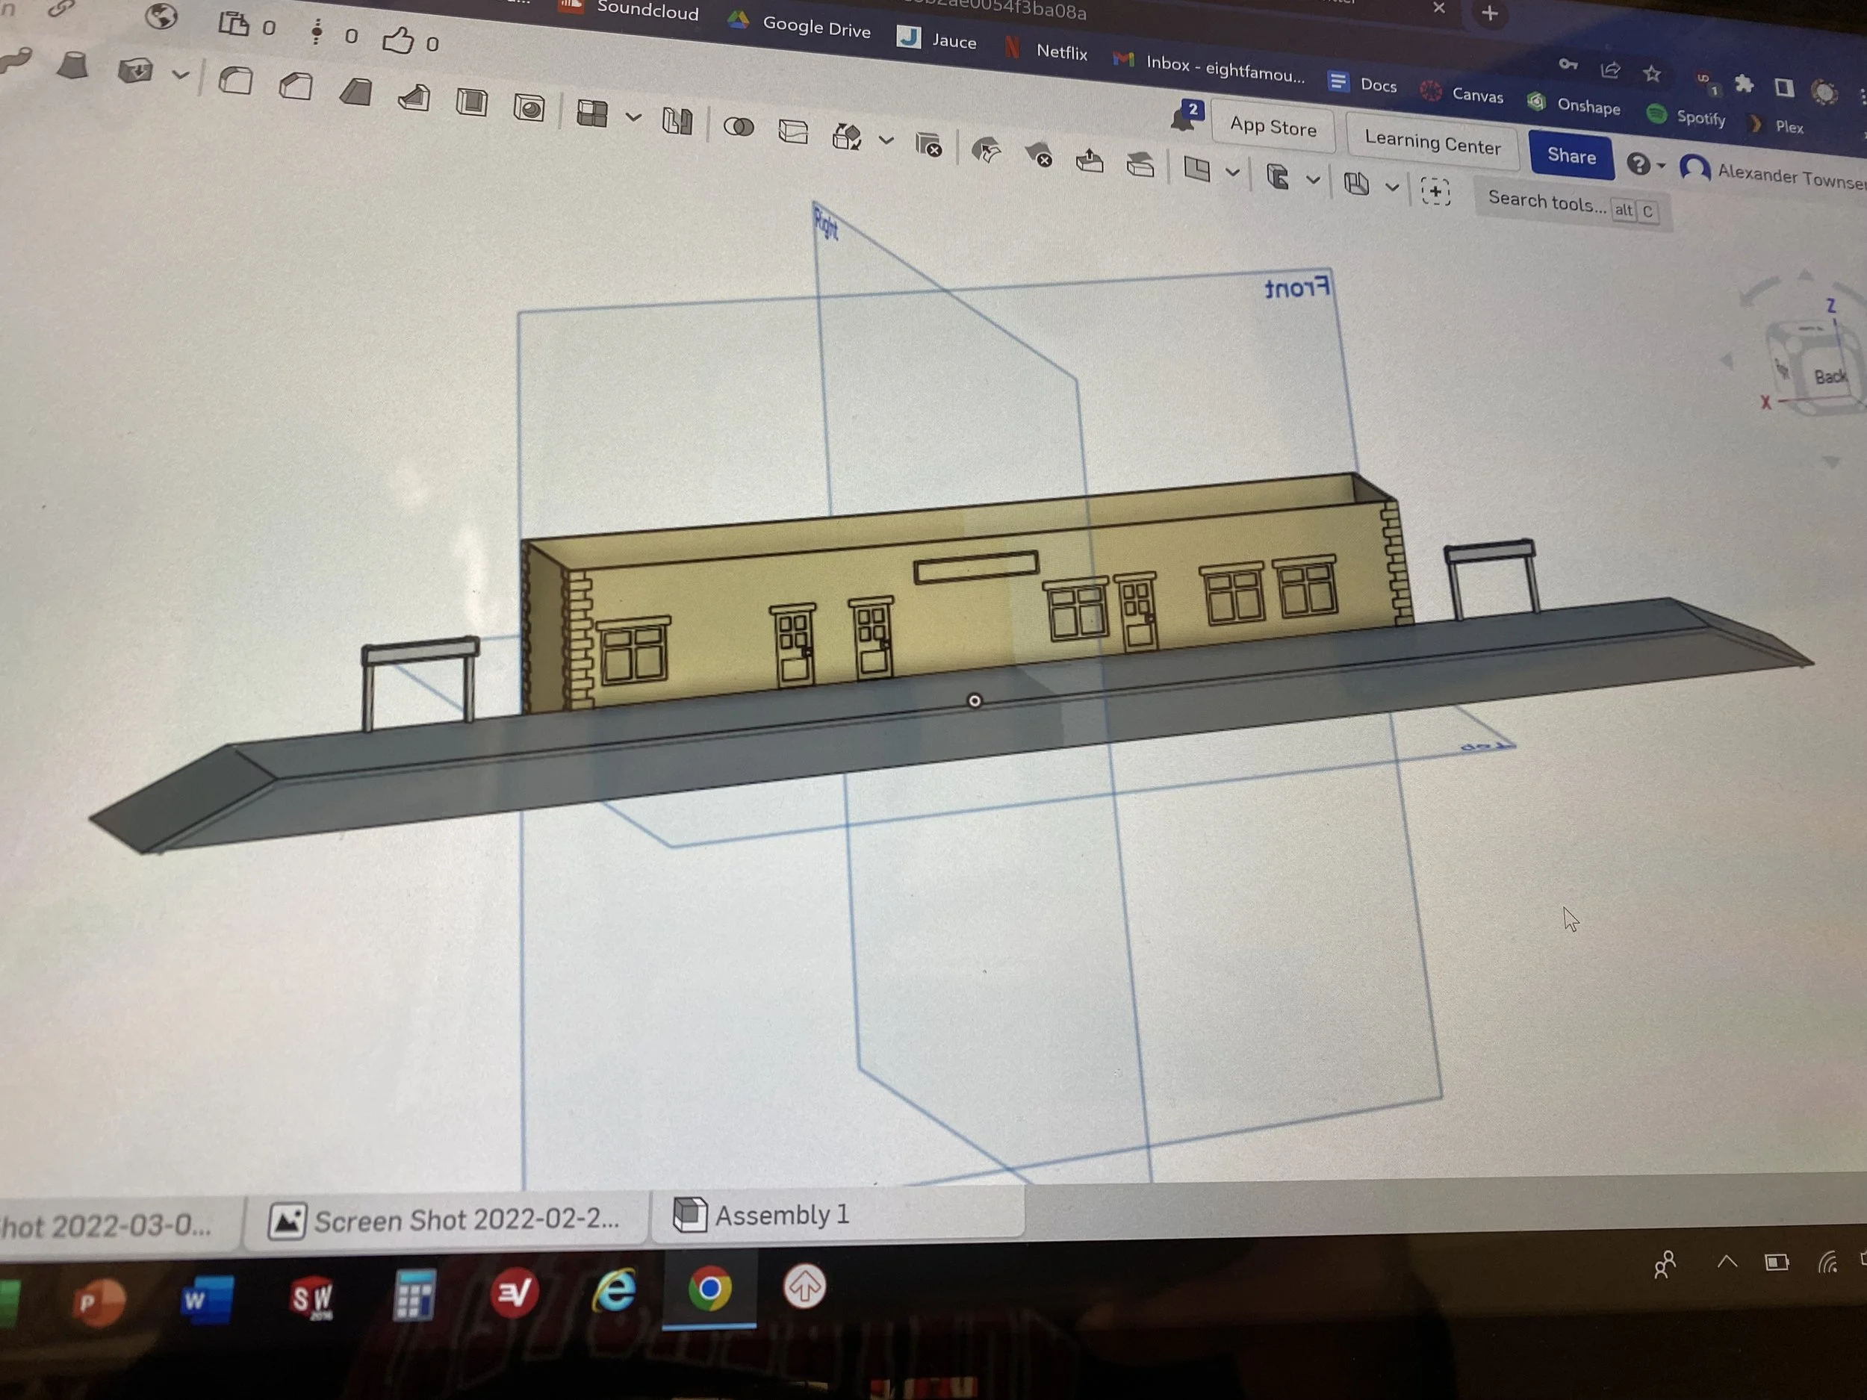The width and height of the screenshot is (1867, 1400).
Task: Select the Sheet metal tool
Action: (x=1355, y=184)
